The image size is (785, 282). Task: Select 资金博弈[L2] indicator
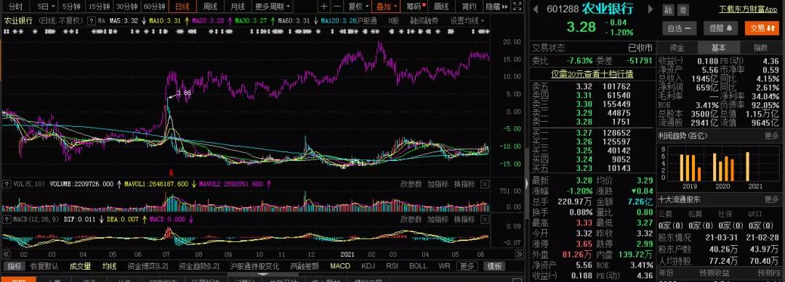coord(148,266)
